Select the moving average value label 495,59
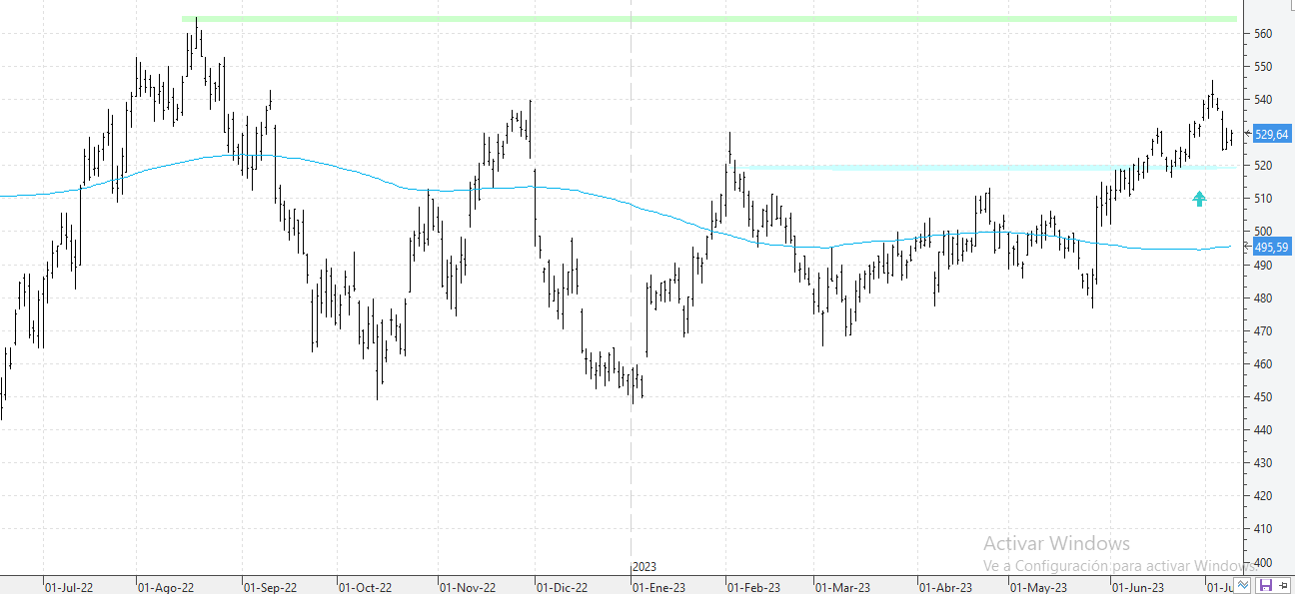This screenshot has height=594, width=1295. click(x=1270, y=248)
